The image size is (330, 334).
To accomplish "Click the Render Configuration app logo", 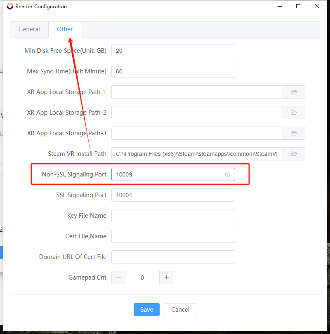I will pyautogui.click(x=10, y=6).
